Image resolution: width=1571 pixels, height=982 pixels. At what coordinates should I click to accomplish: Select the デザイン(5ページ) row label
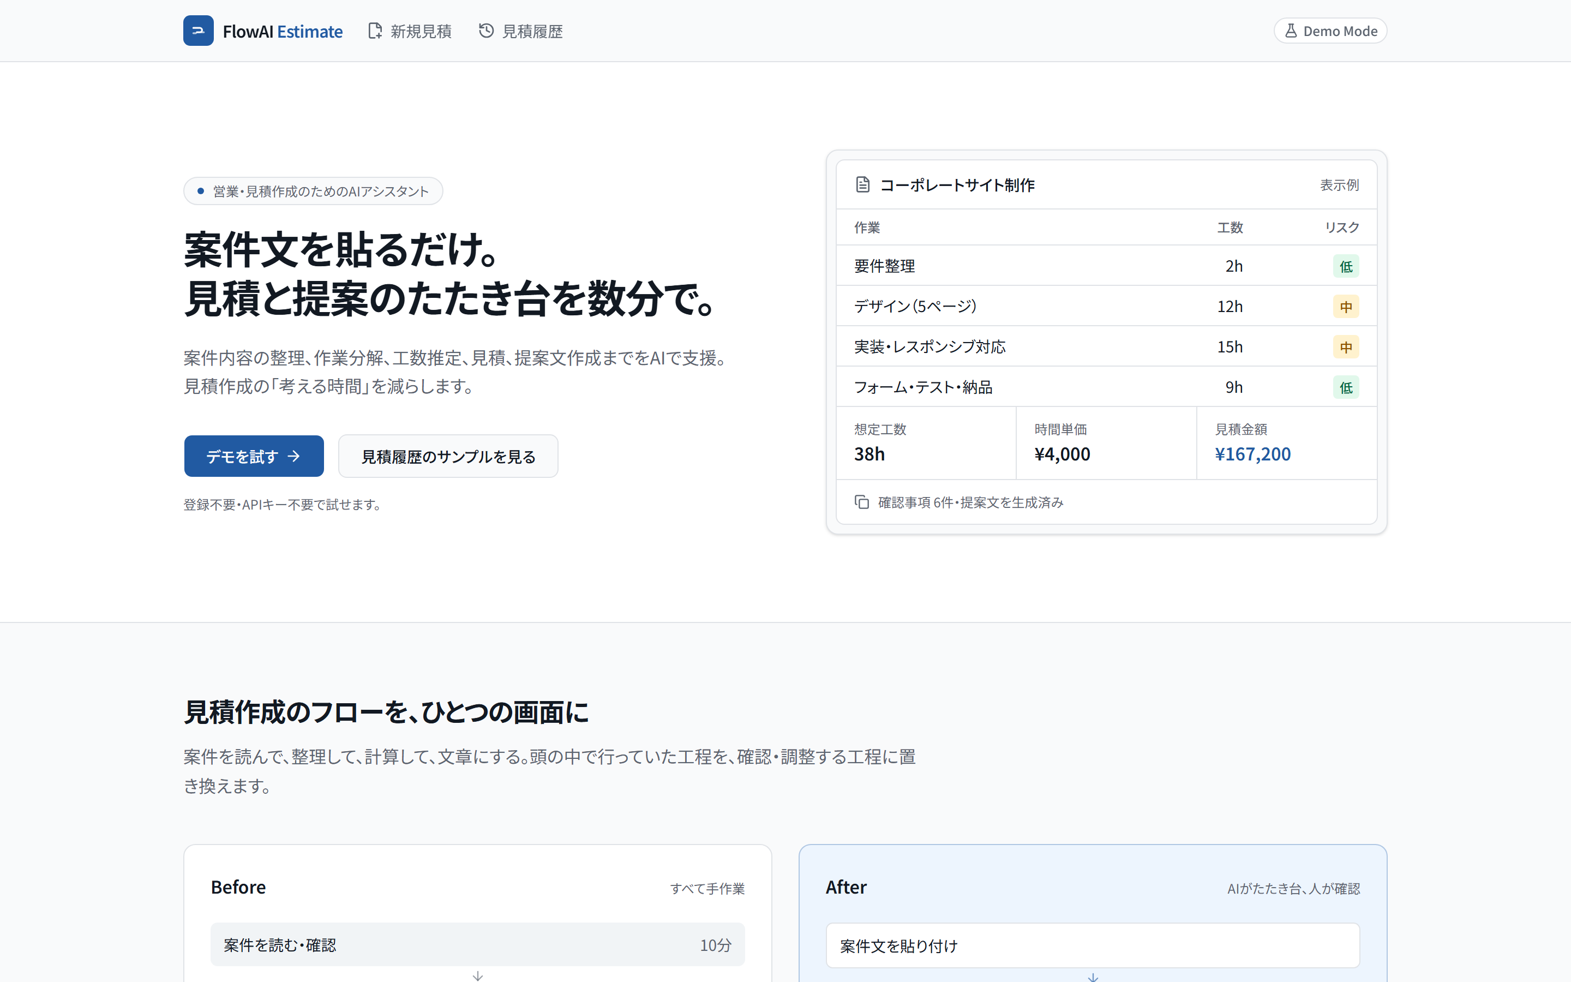click(x=915, y=307)
